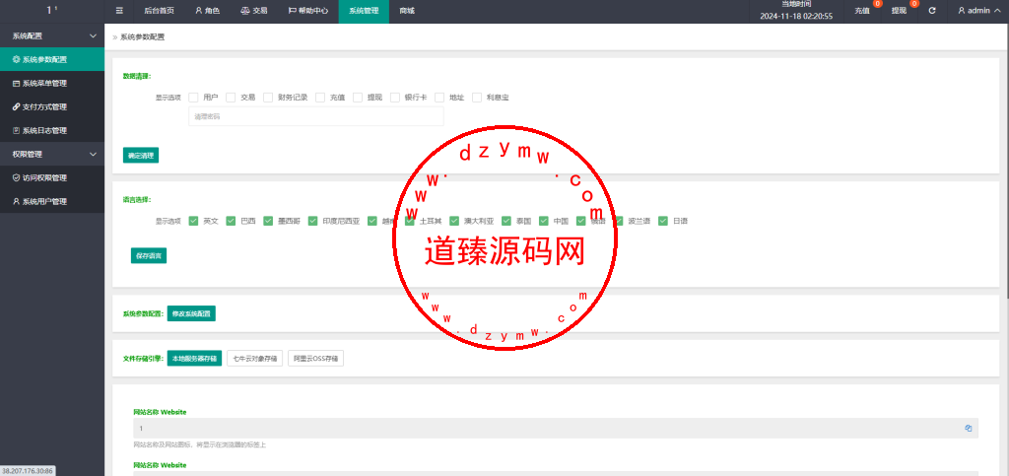Image resolution: width=1009 pixels, height=476 pixels.
Task: Select 阿里云OSS存储 storage engine
Action: click(315, 359)
